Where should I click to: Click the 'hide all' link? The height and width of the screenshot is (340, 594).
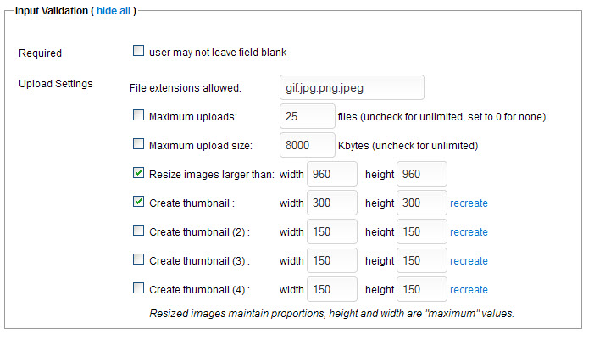point(113,10)
